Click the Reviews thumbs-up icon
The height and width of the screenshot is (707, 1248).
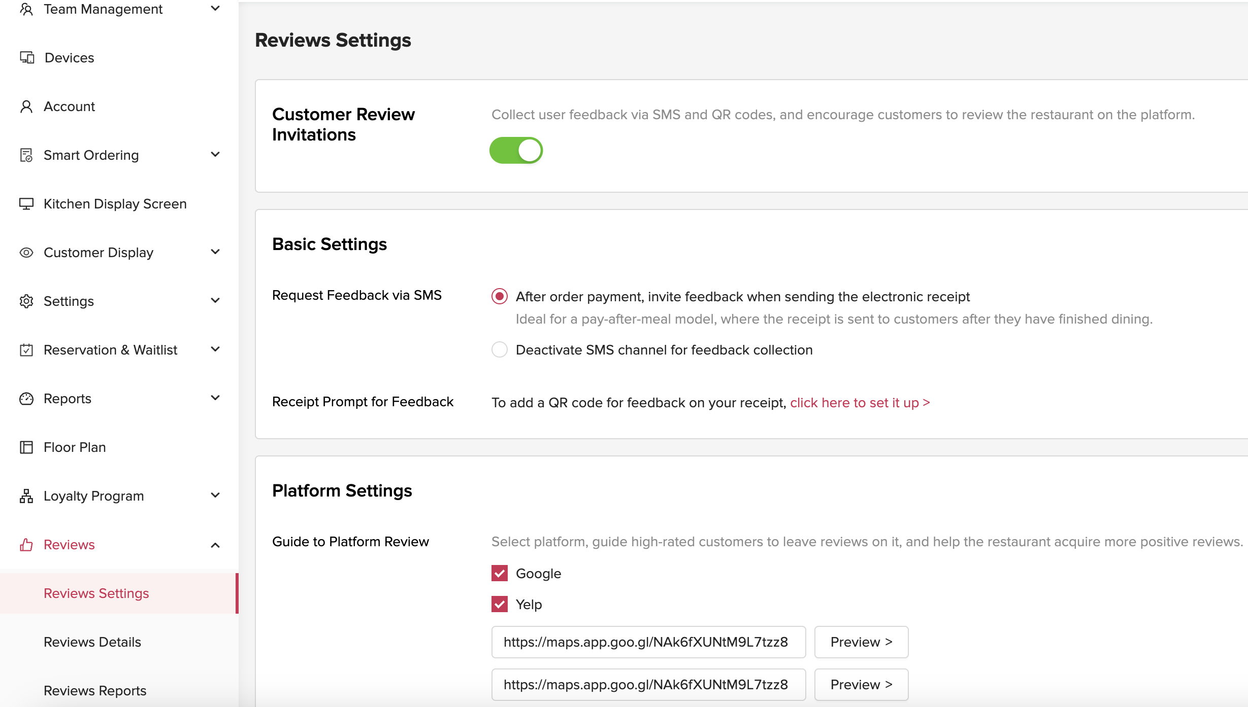(x=26, y=545)
